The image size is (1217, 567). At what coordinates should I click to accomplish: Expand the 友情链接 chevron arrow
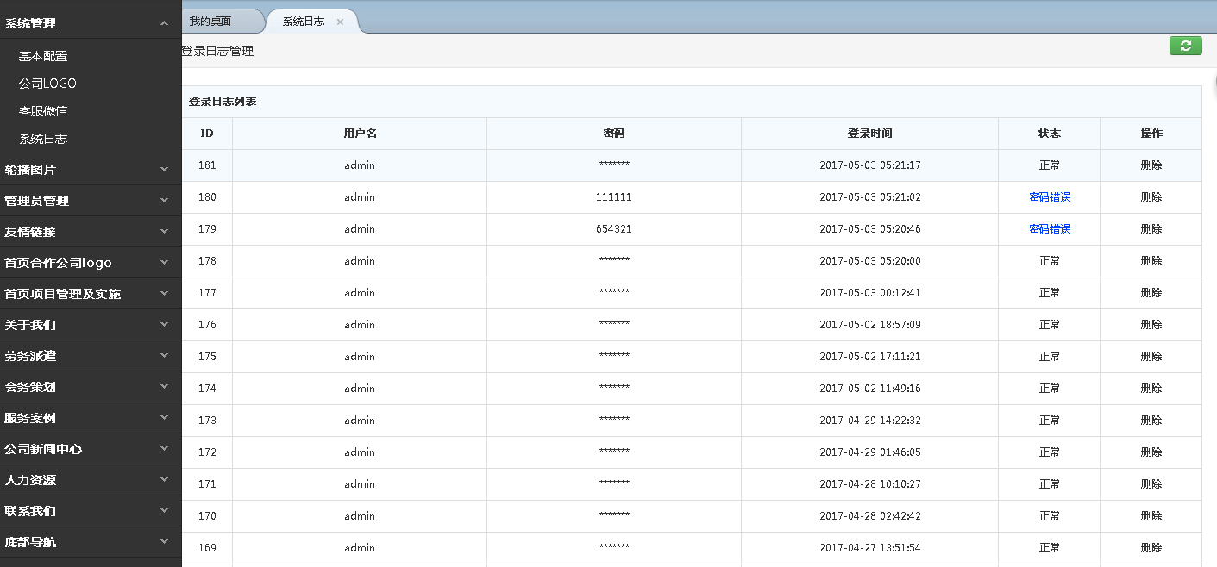pyautogui.click(x=164, y=232)
